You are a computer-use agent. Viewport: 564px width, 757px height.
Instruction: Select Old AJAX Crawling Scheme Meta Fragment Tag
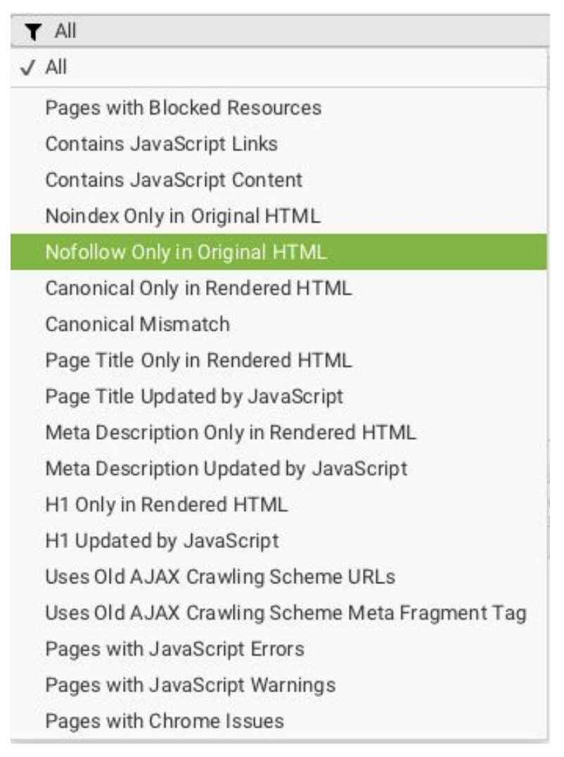click(x=279, y=613)
